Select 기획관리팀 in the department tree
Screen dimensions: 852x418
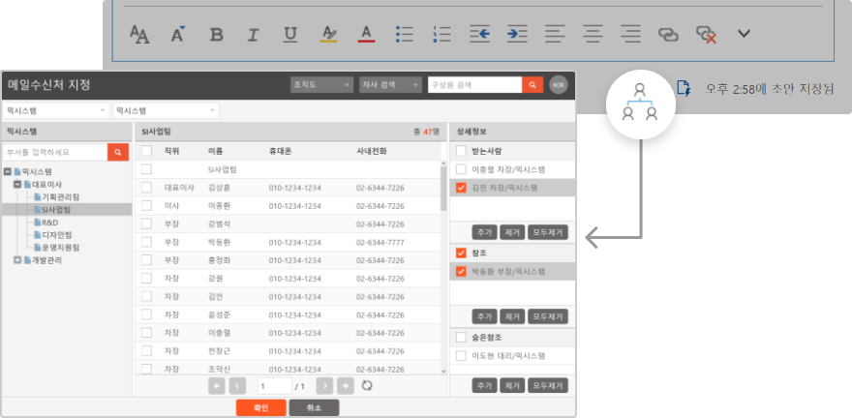(61, 196)
